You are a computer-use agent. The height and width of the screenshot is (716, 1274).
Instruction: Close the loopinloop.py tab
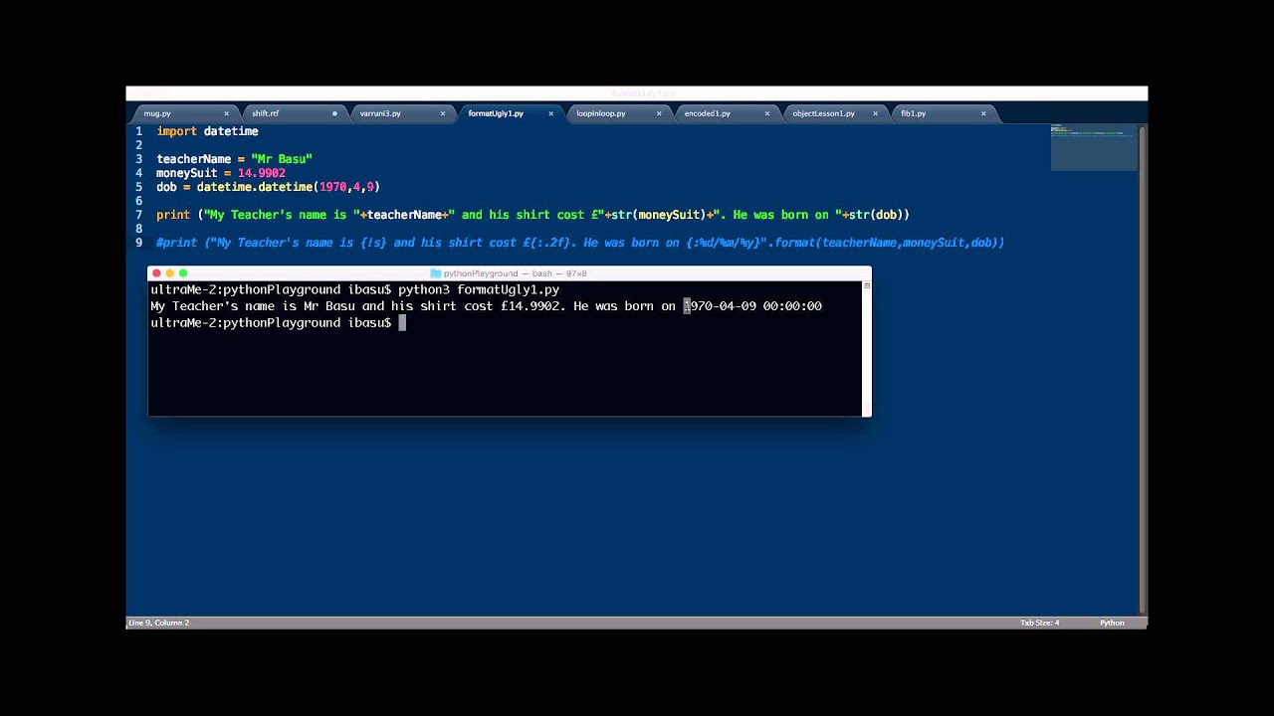point(659,113)
